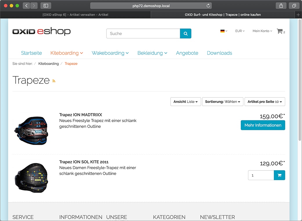Show all tabs overview icon
The height and width of the screenshot is (221, 302).
click(x=294, y=6)
